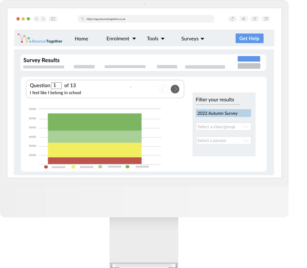Select the 2022 Autumn Survey filter
The image size is (307, 268).
tap(223, 113)
